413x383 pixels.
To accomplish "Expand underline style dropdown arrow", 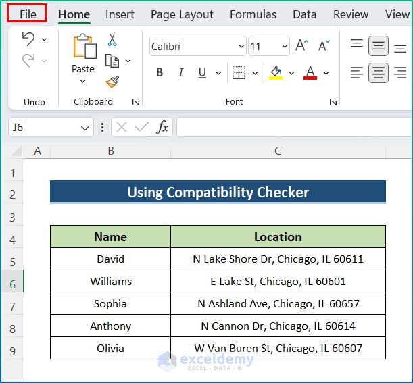I will coord(218,73).
